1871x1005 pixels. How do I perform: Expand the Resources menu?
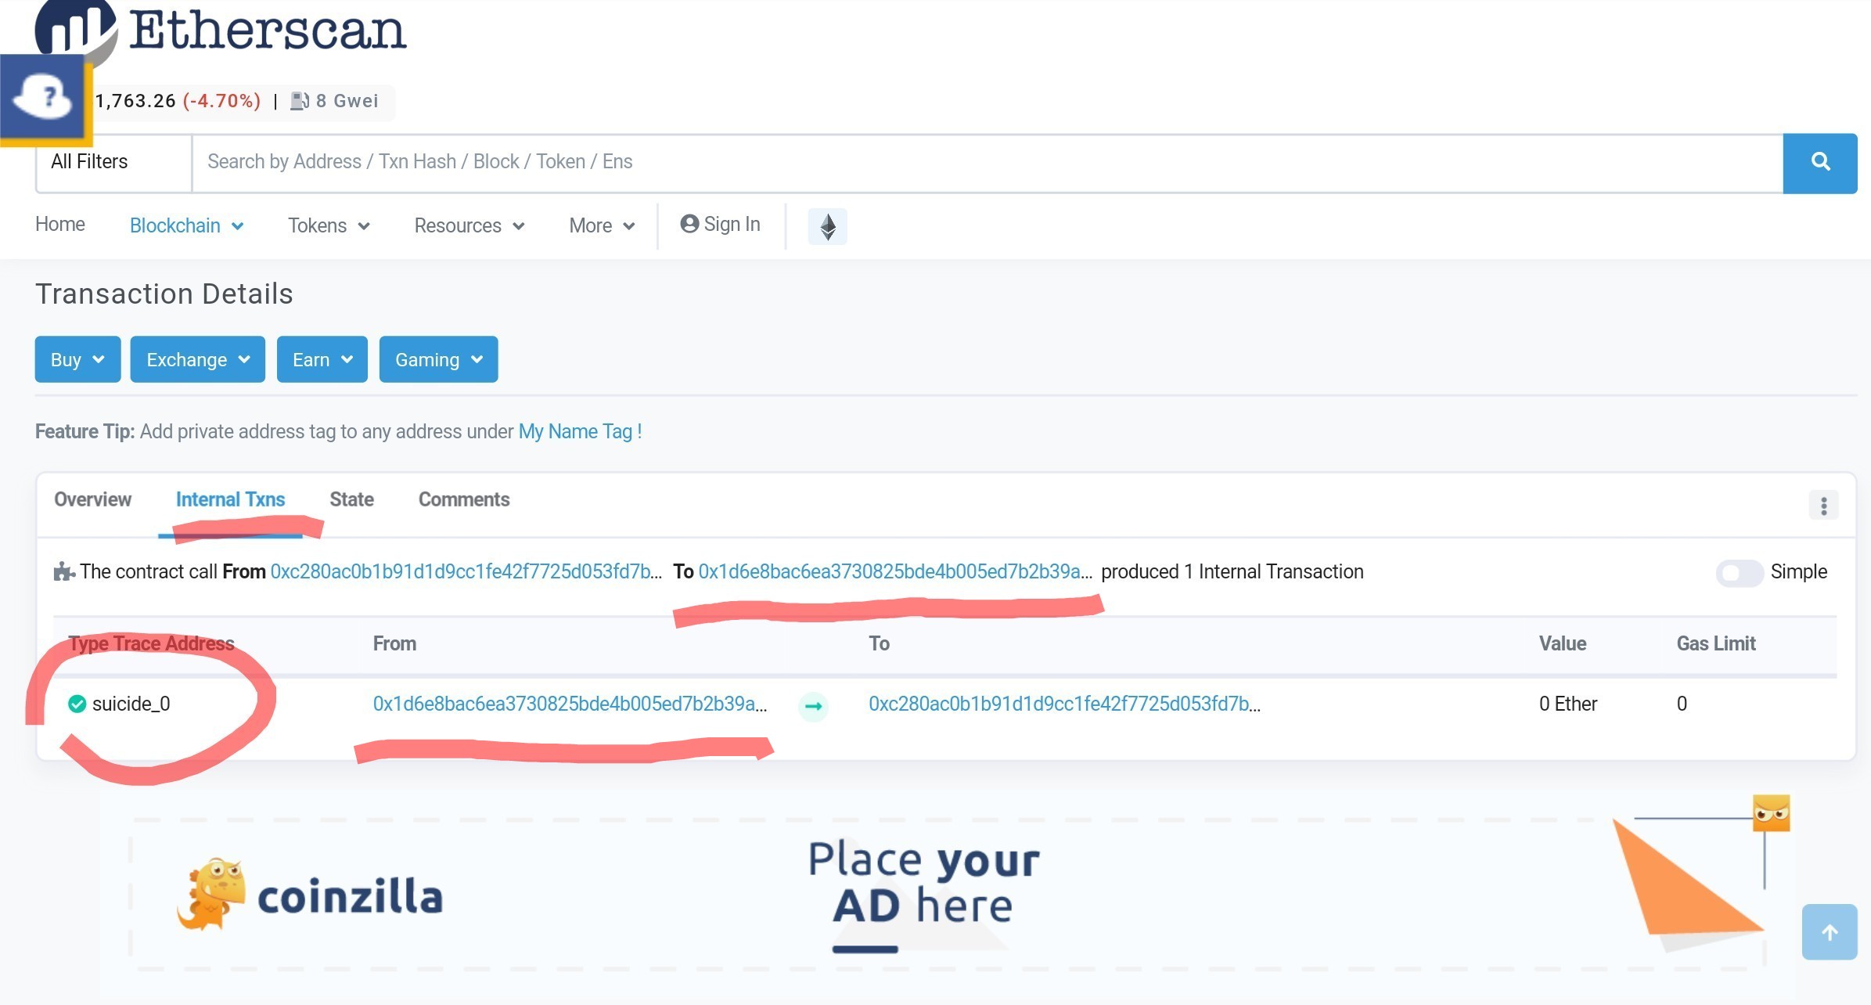470,225
